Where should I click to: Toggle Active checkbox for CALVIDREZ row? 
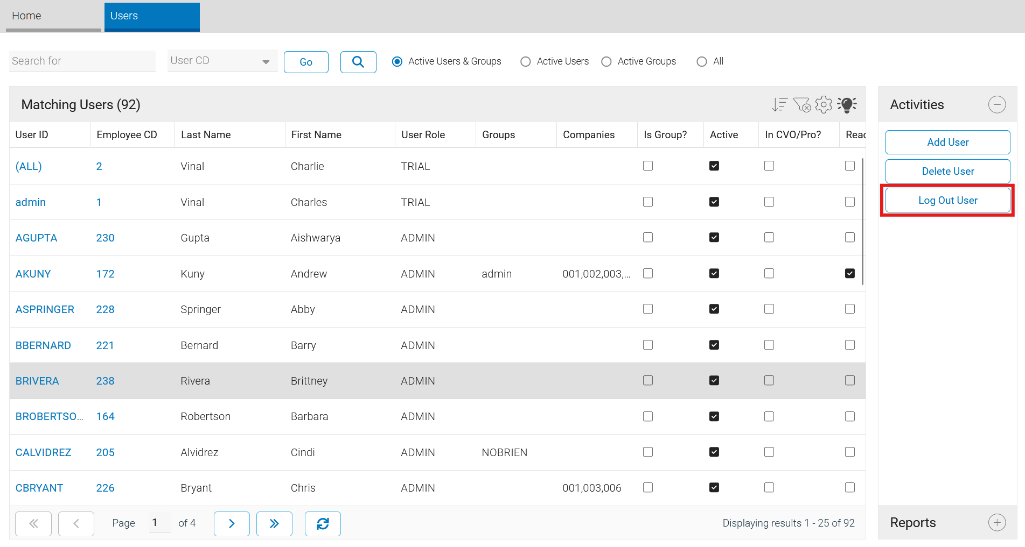[x=714, y=452]
